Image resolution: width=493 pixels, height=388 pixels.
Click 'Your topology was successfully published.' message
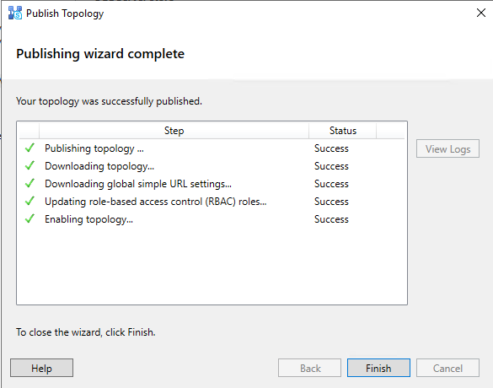click(x=109, y=101)
